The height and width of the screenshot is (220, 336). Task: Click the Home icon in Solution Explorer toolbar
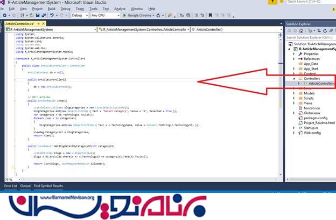pos(302,31)
